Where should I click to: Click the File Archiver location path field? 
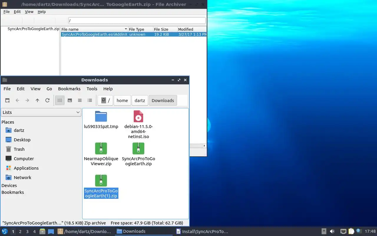pyautogui.click(x=137, y=20)
